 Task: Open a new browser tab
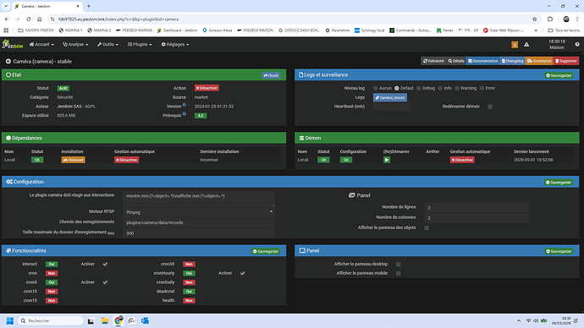coord(89,6)
